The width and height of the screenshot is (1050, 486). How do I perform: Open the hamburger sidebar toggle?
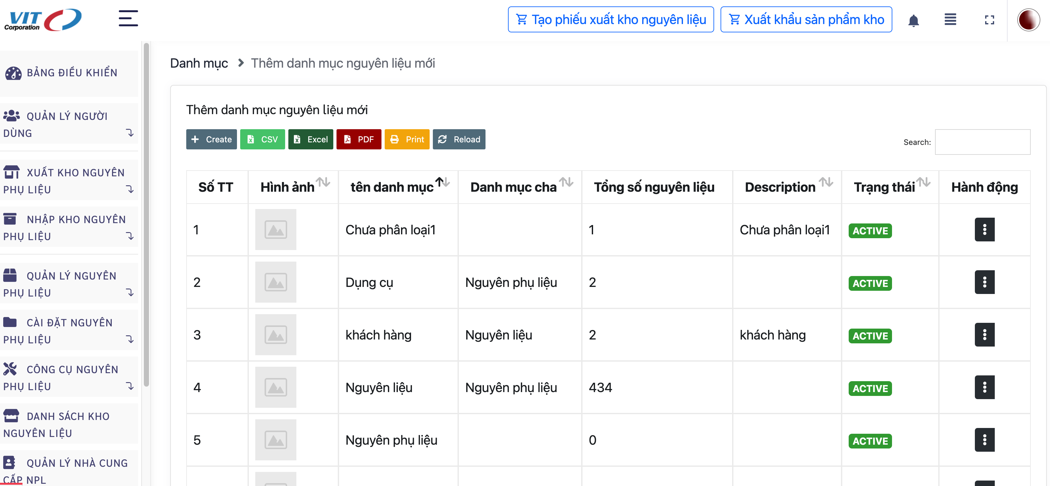coord(128,19)
